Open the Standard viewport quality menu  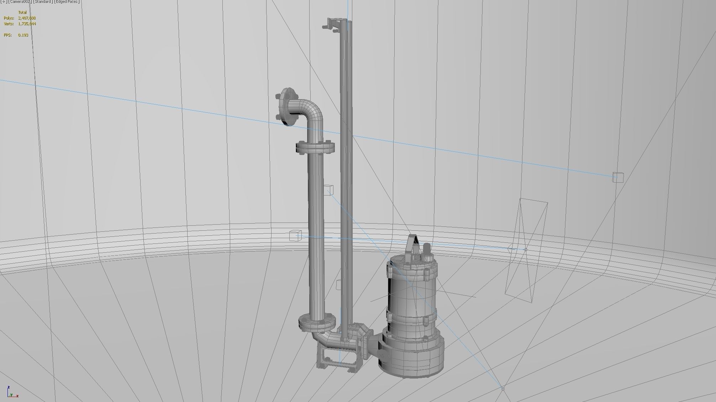coord(43,2)
